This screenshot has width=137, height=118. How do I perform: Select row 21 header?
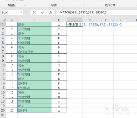(3, 115)
